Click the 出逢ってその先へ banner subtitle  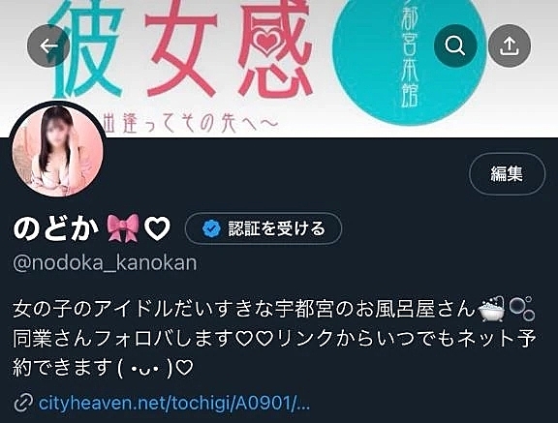[x=189, y=123]
